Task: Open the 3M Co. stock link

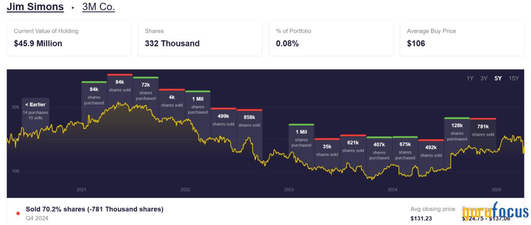Action: (99, 7)
